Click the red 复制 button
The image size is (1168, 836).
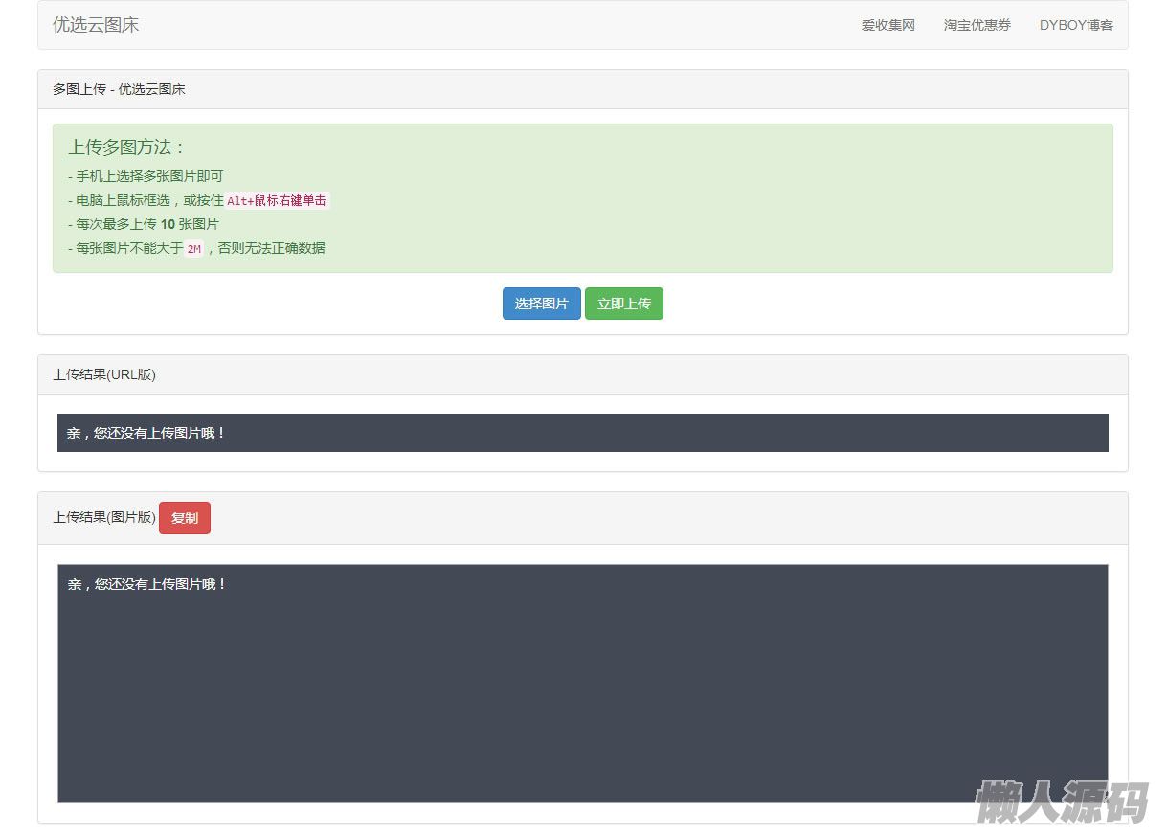184,518
